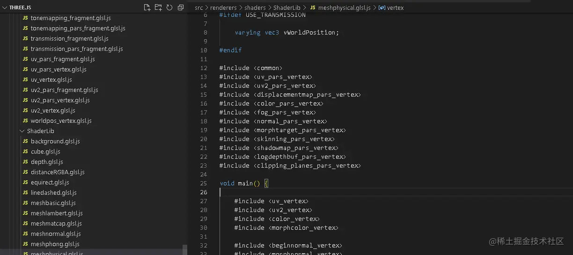Click the '#endif' line
The image size is (573, 255).
tap(231, 50)
